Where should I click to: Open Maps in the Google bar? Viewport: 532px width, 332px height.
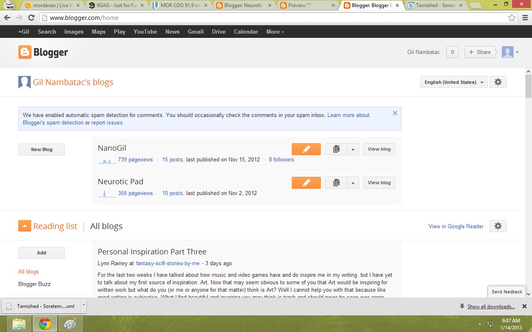(x=99, y=32)
